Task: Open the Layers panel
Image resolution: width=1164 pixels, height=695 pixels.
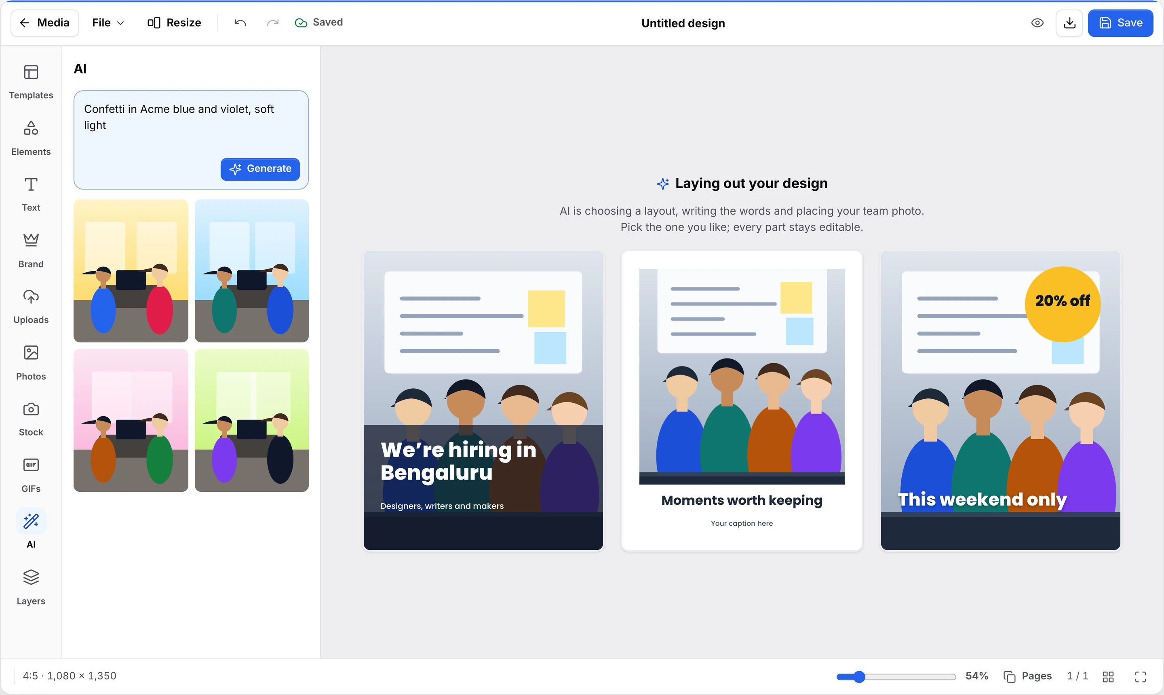Action: (x=31, y=587)
